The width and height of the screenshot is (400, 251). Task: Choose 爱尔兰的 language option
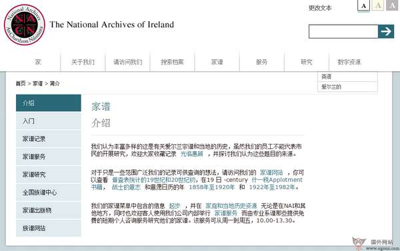347,87
